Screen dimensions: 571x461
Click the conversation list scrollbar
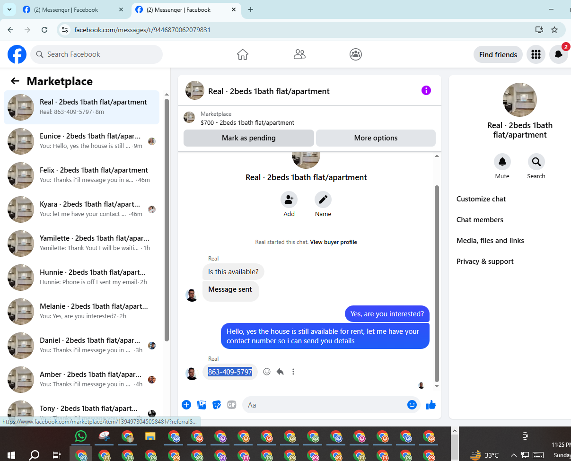coord(167,220)
